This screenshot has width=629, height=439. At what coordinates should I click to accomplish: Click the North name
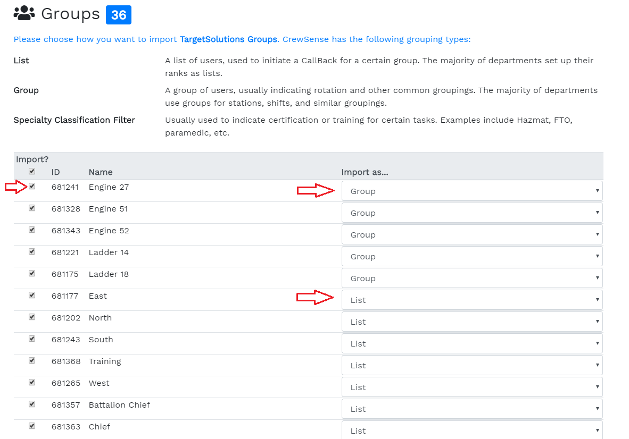click(x=100, y=318)
